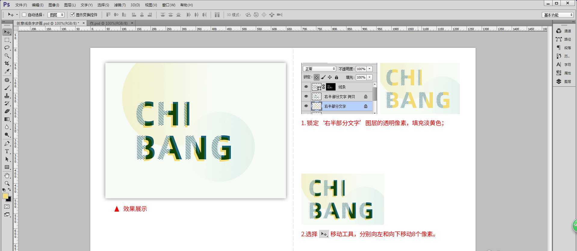Click the yellow foreground color swatch
The width and height of the screenshot is (577, 251).
pyautogui.click(x=5, y=196)
